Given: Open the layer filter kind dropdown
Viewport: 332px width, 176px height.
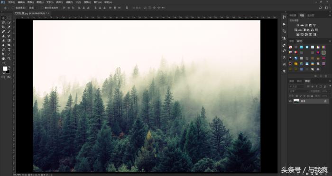Looking at the screenshot, I should (x=296, y=86).
